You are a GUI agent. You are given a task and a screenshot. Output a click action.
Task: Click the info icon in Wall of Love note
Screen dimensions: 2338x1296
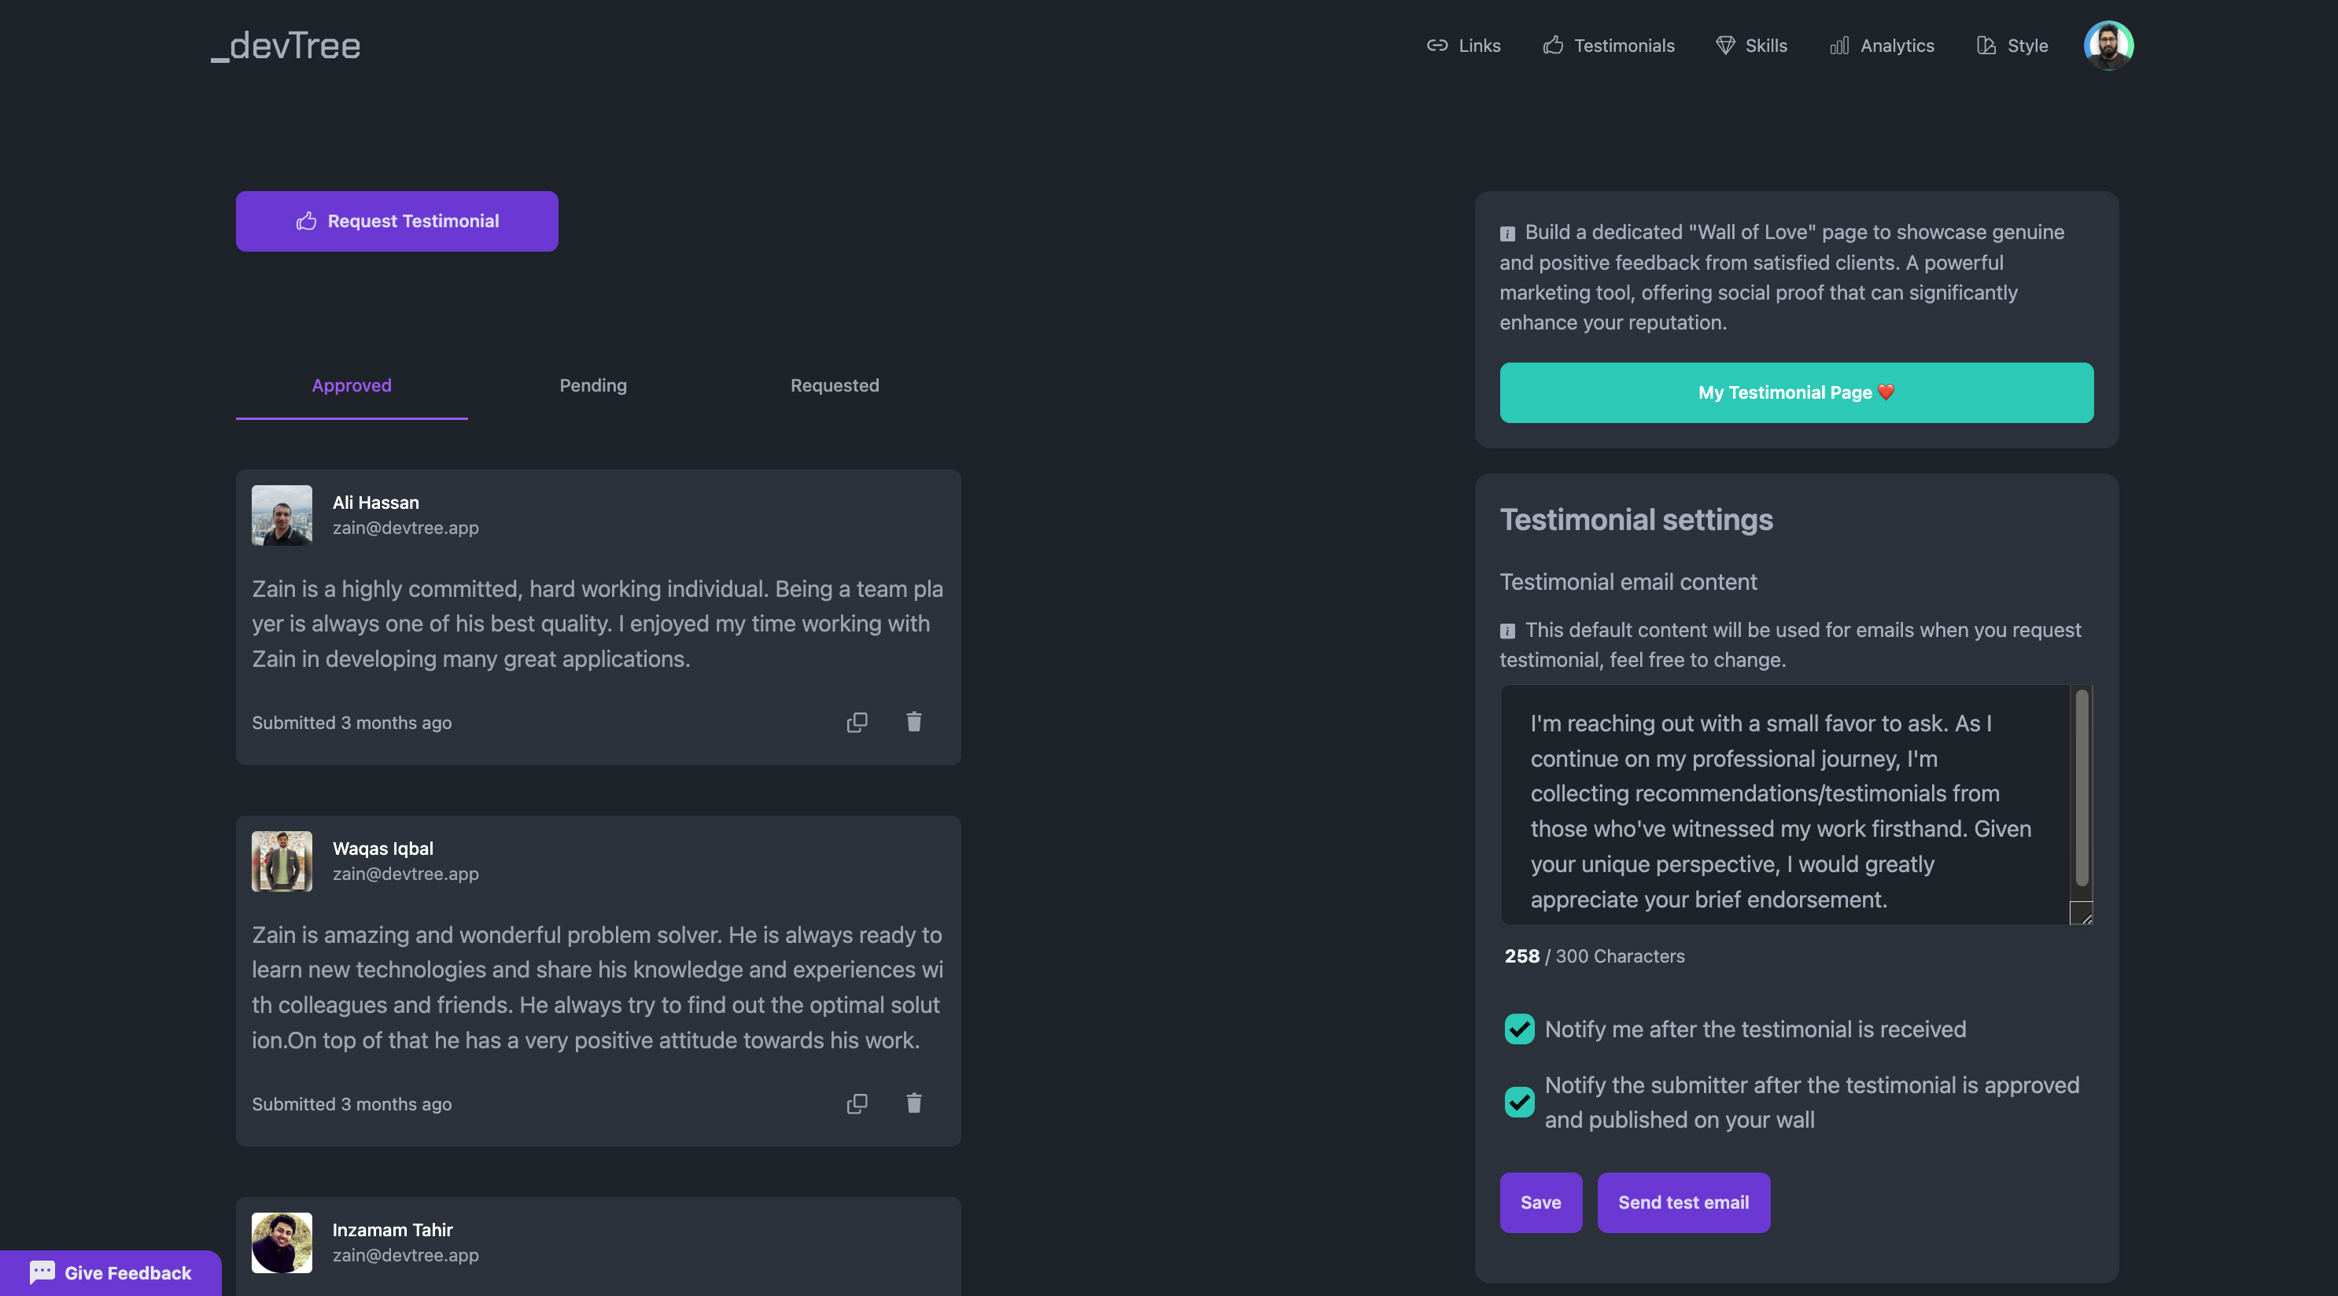coord(1507,234)
